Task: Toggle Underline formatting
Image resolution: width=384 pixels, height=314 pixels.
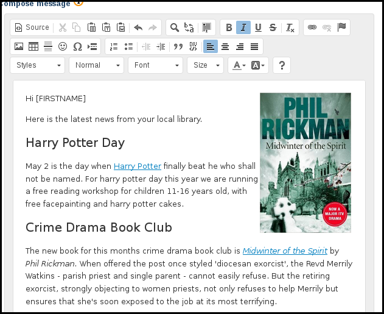Action: pyautogui.click(x=258, y=27)
